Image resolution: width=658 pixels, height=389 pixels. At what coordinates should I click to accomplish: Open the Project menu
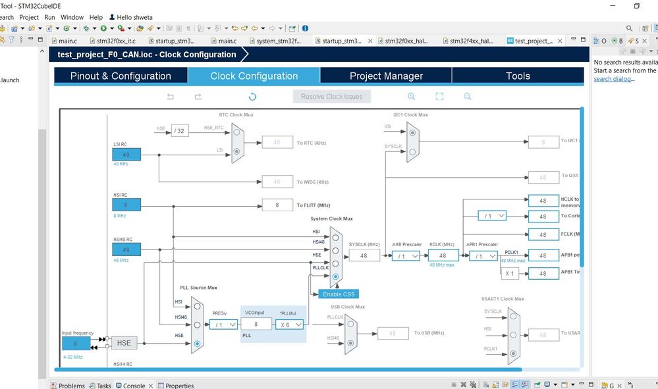tap(29, 17)
